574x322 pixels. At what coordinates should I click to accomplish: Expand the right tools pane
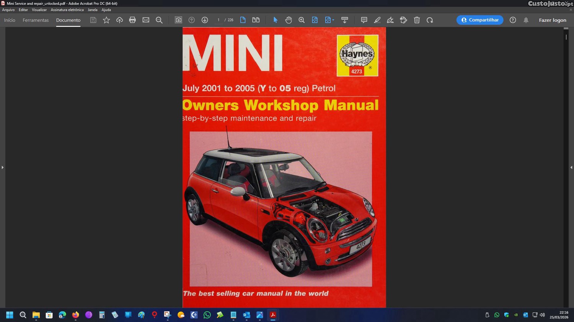coord(571,167)
